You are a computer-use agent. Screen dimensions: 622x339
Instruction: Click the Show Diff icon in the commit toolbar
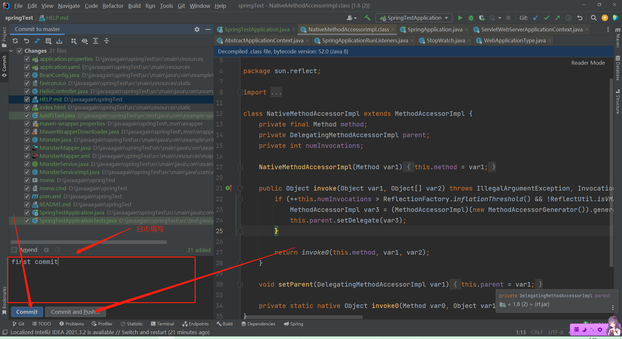[x=37, y=41]
